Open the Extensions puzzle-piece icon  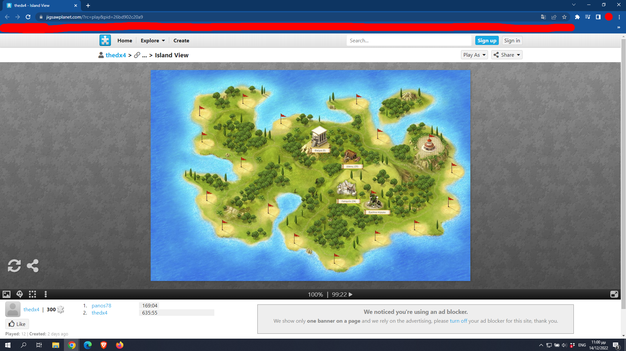coord(577,17)
